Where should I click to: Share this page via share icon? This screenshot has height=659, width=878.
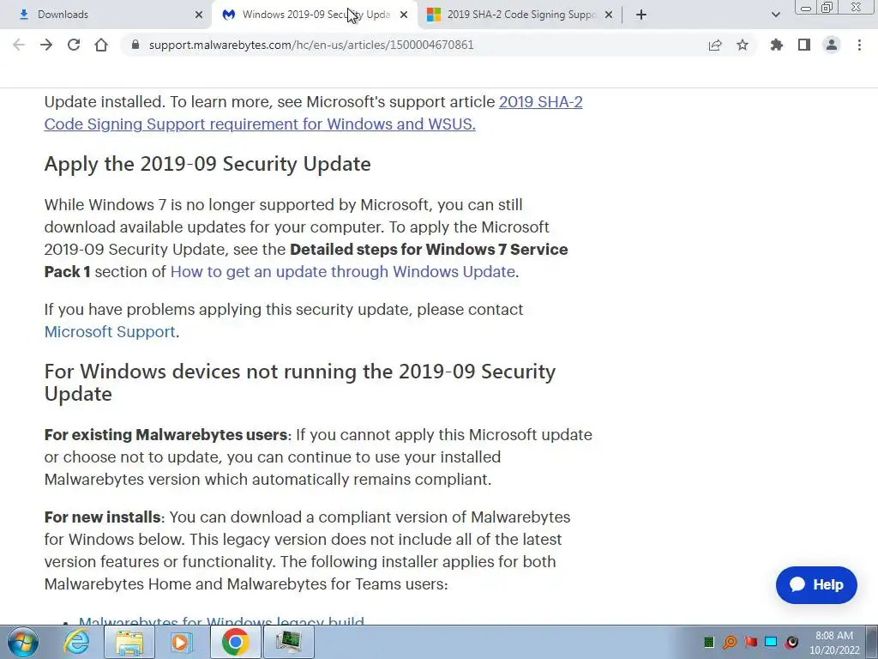click(x=715, y=45)
